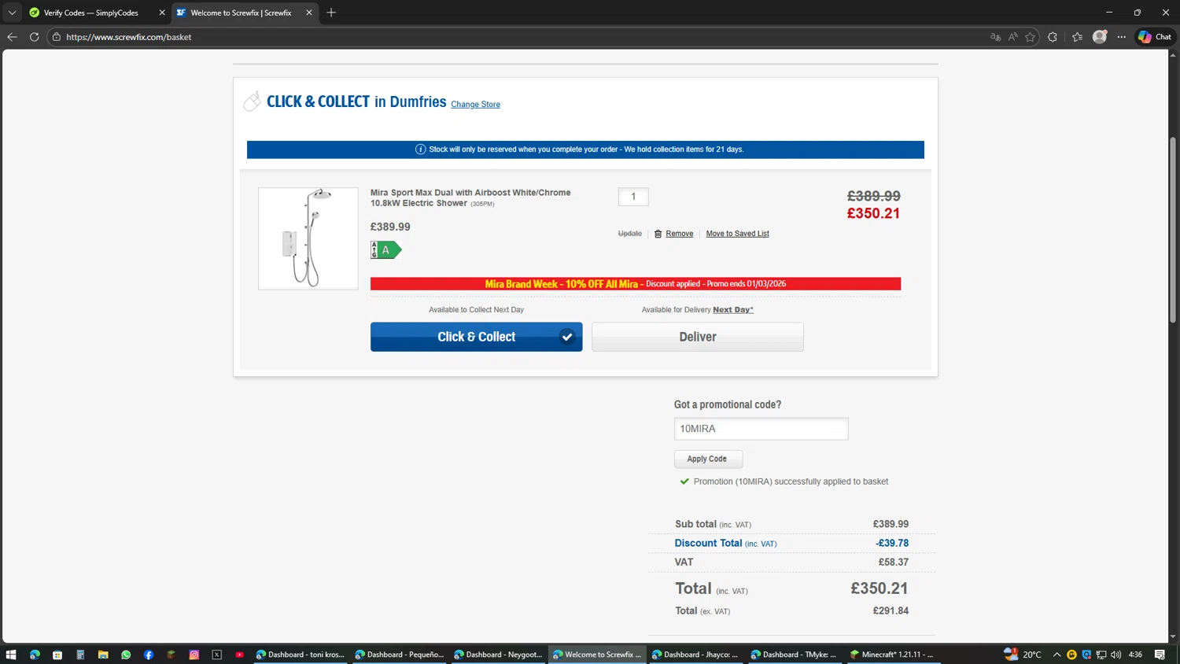Screen dimensions: 1180x664
Task: Open the tab search dropdown arrow
Action: point(12,13)
